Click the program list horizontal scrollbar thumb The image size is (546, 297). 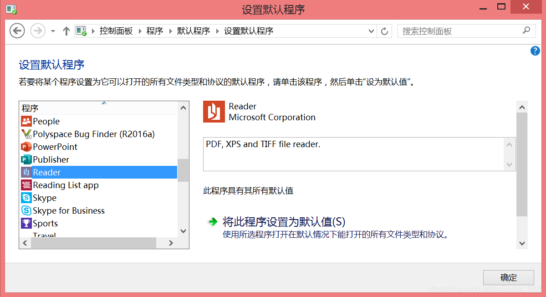point(93,243)
